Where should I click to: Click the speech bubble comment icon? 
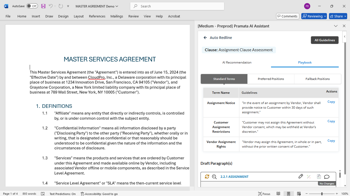coord(327,177)
